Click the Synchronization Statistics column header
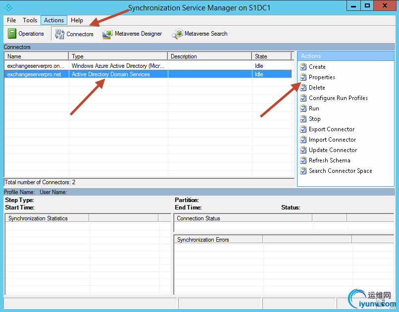The width and height of the screenshot is (399, 312). click(47, 218)
